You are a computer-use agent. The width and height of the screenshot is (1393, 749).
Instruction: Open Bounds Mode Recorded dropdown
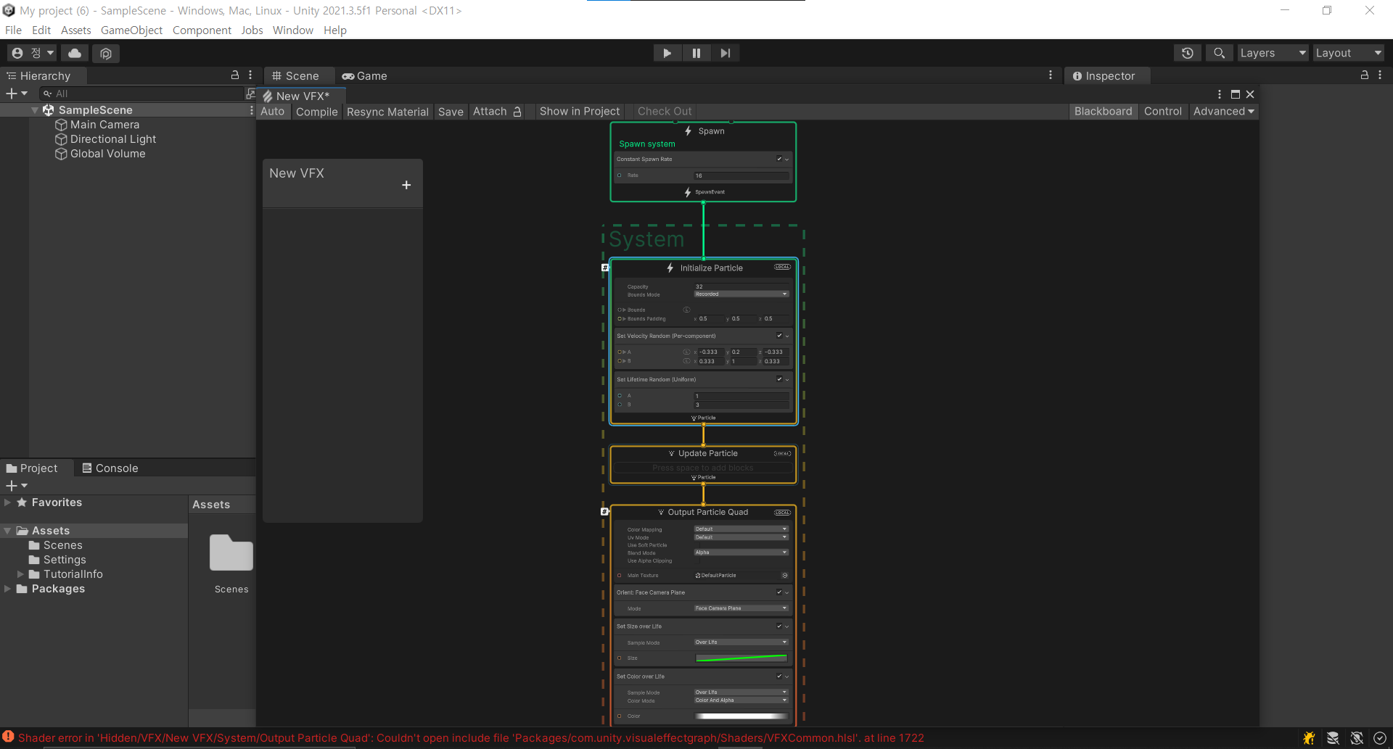coord(741,294)
